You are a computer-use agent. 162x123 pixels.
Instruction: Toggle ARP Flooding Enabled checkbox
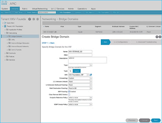tap(69, 92)
